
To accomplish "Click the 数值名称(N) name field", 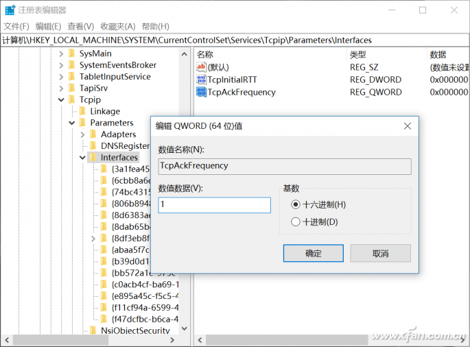I will 285,167.
